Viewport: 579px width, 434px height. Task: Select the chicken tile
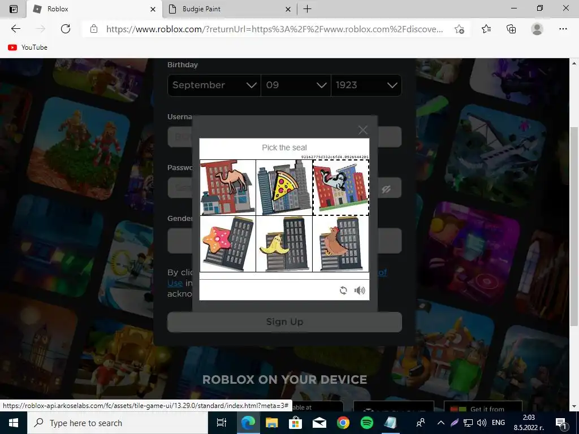[341, 244]
